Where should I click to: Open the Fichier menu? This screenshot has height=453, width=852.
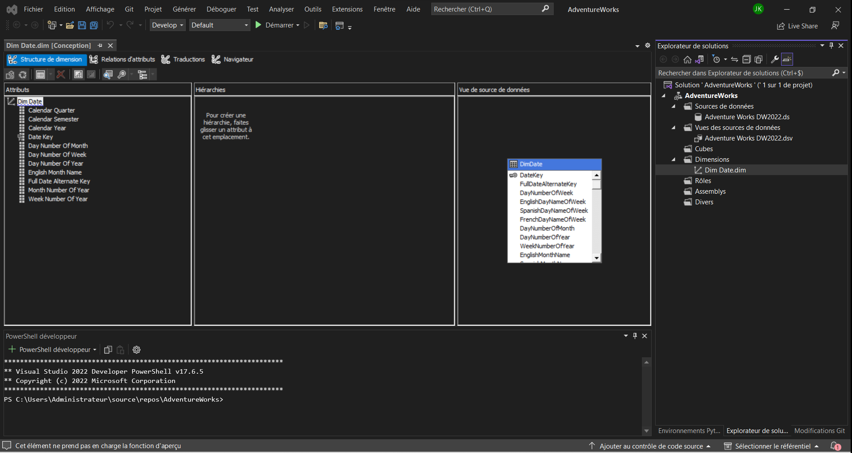[33, 9]
